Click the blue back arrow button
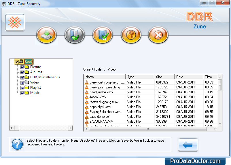The image size is (231, 165). pos(188,145)
